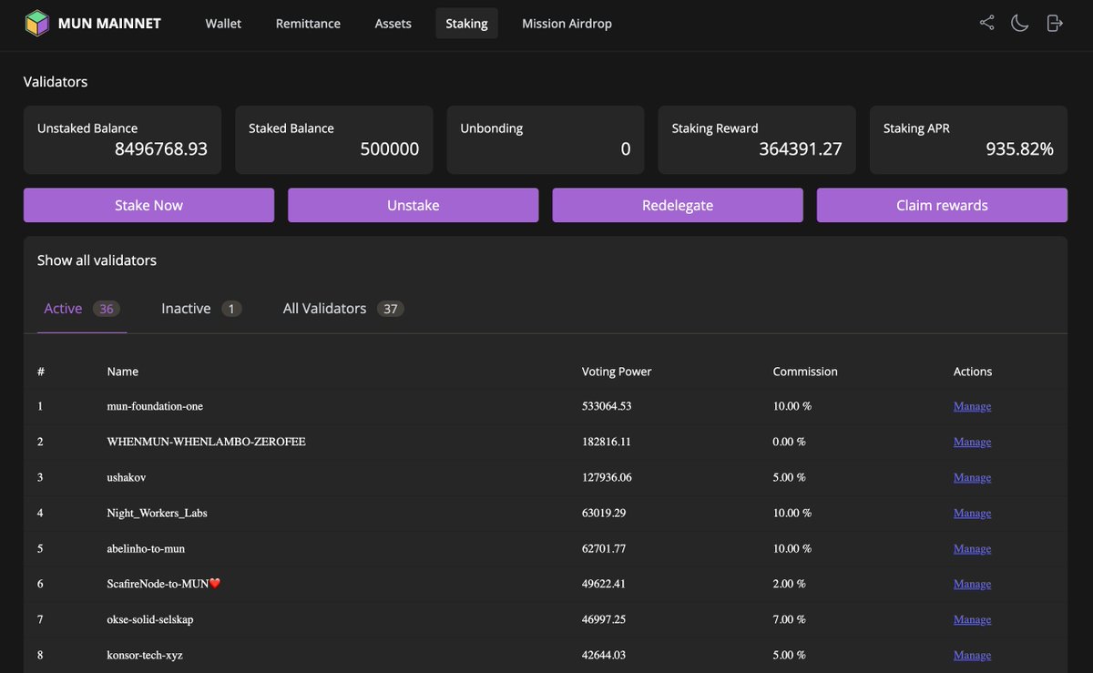Viewport: 1093px width, 673px height.
Task: Click the Actions column header
Action: 973,372
